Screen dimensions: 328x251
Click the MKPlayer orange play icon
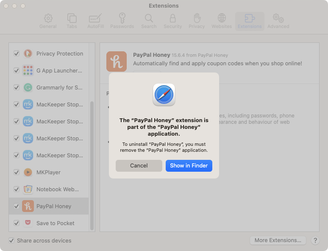(28, 172)
